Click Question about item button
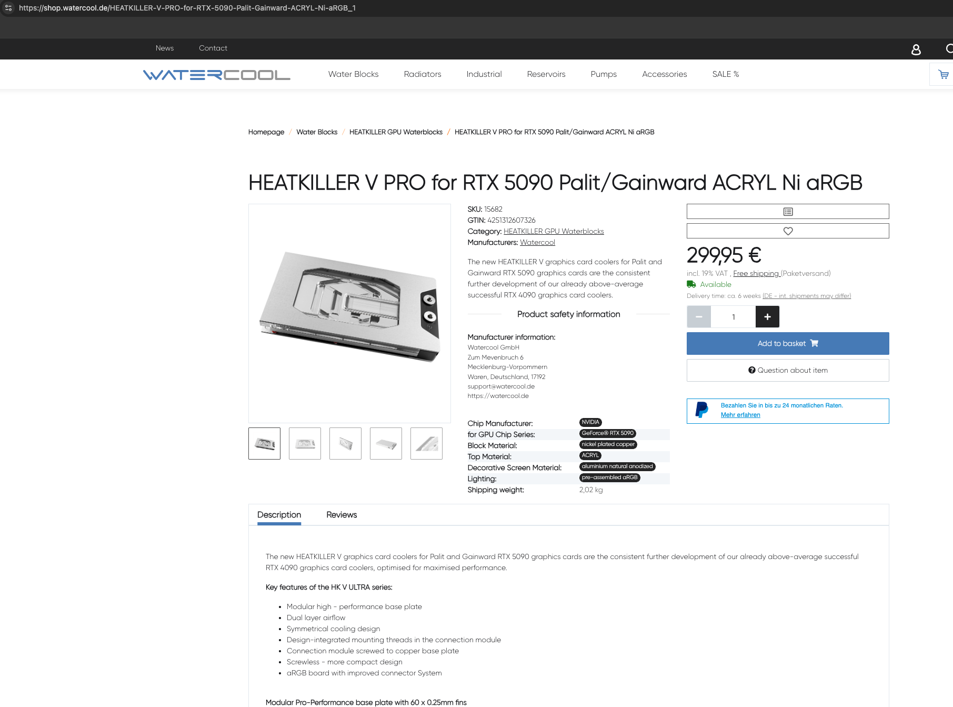Image resolution: width=953 pixels, height=707 pixels. click(788, 370)
